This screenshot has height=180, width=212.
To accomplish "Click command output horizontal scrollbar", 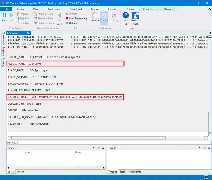I will point(89,138).
